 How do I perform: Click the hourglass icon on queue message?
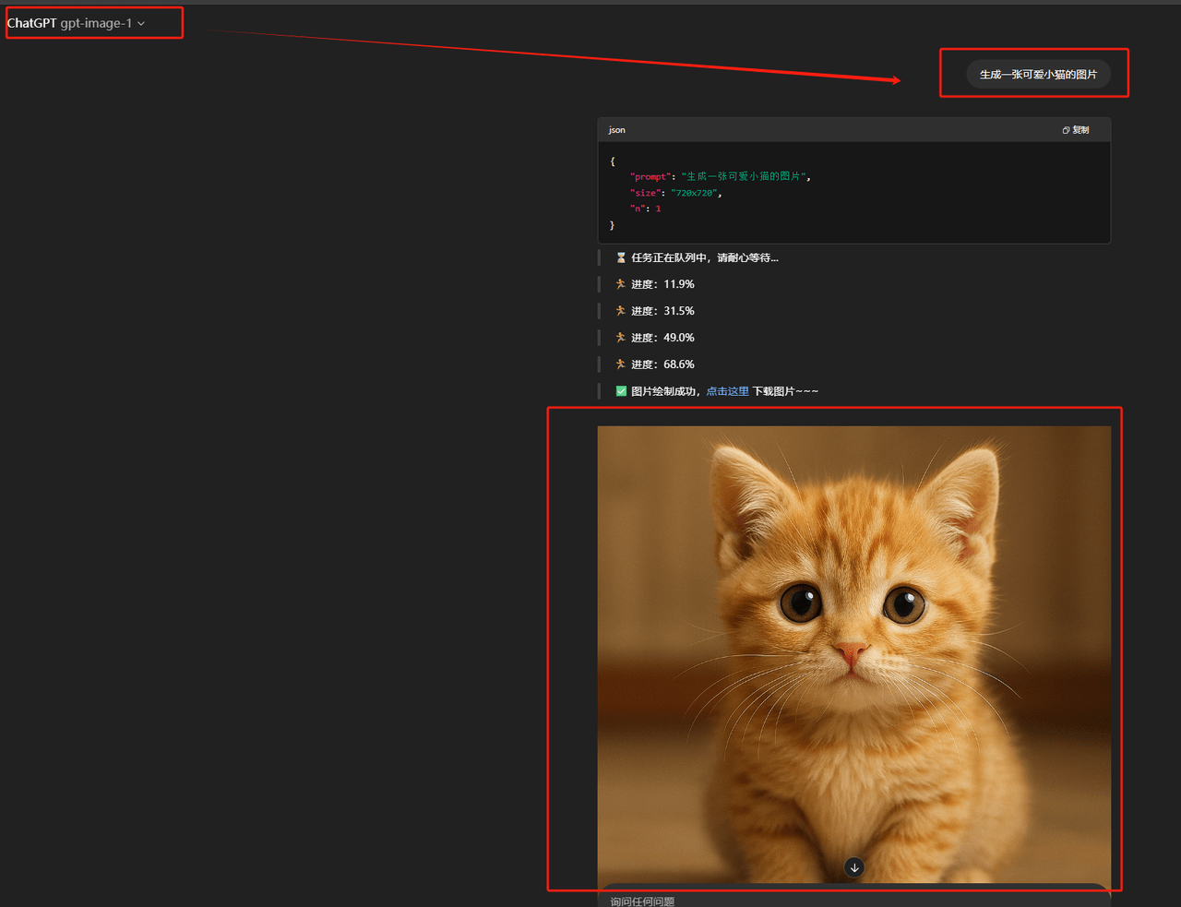tap(621, 257)
